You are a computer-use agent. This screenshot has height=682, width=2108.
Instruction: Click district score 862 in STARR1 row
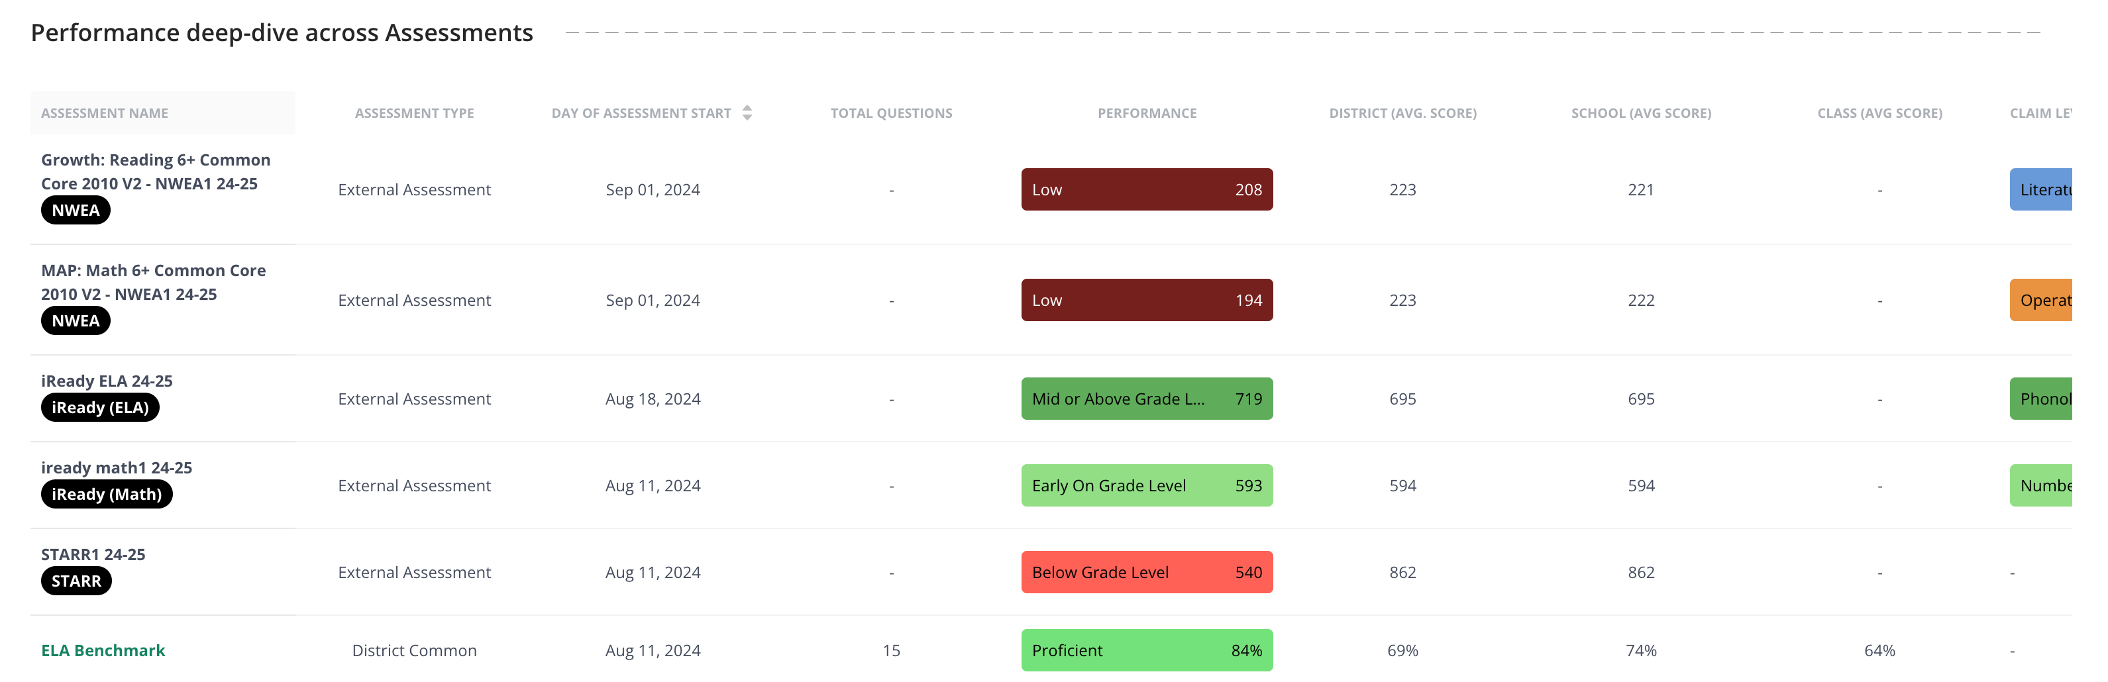point(1402,573)
